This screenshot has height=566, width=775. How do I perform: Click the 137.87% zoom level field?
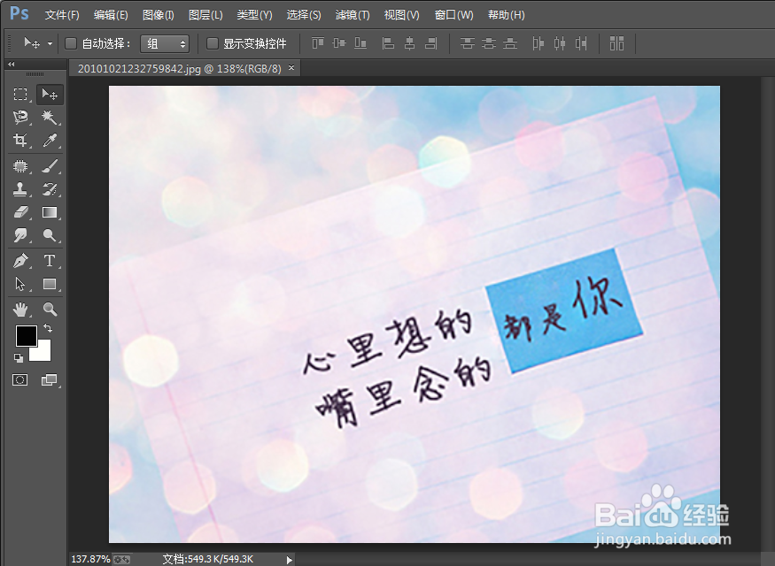coord(90,559)
